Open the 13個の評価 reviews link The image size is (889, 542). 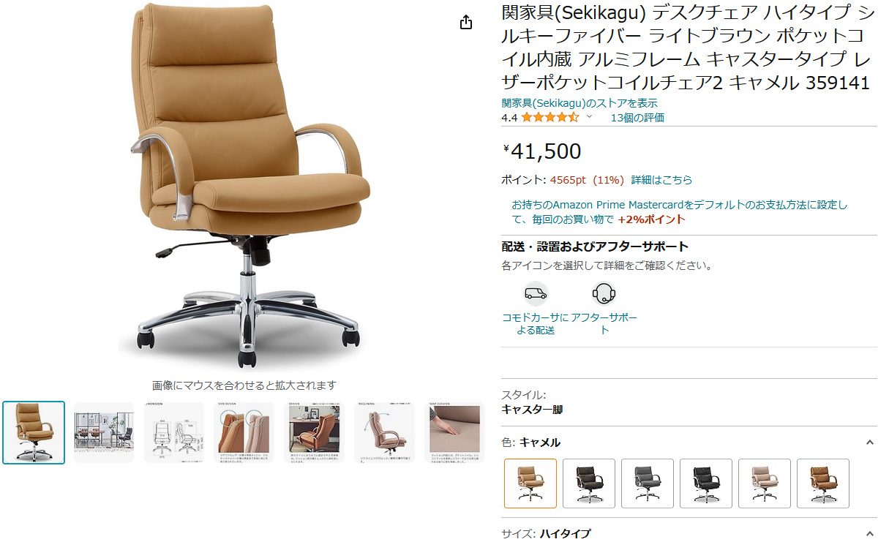point(637,117)
